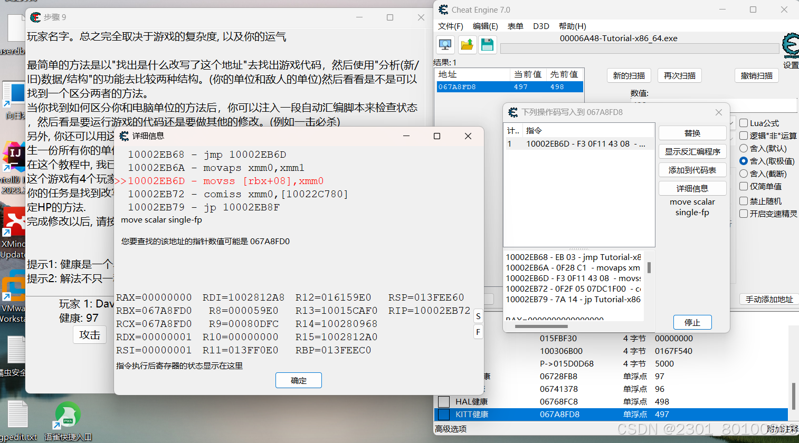Open the 编辑(E) menu
Image resolution: width=799 pixels, height=443 pixels.
(x=486, y=26)
